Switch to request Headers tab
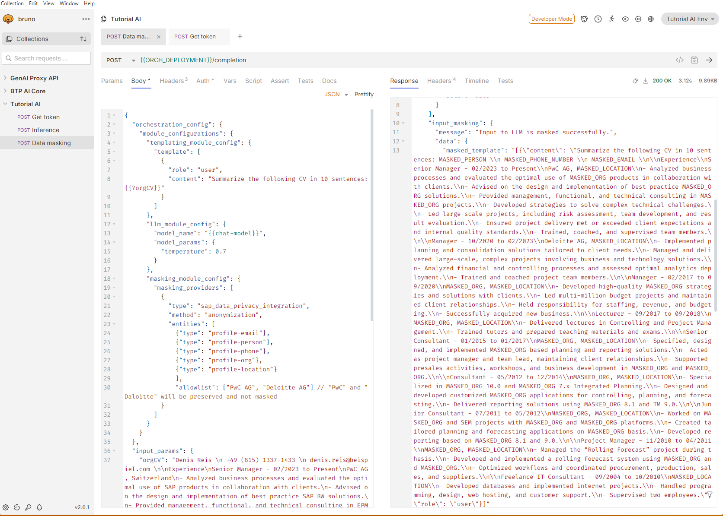The width and height of the screenshot is (723, 516). click(x=173, y=81)
